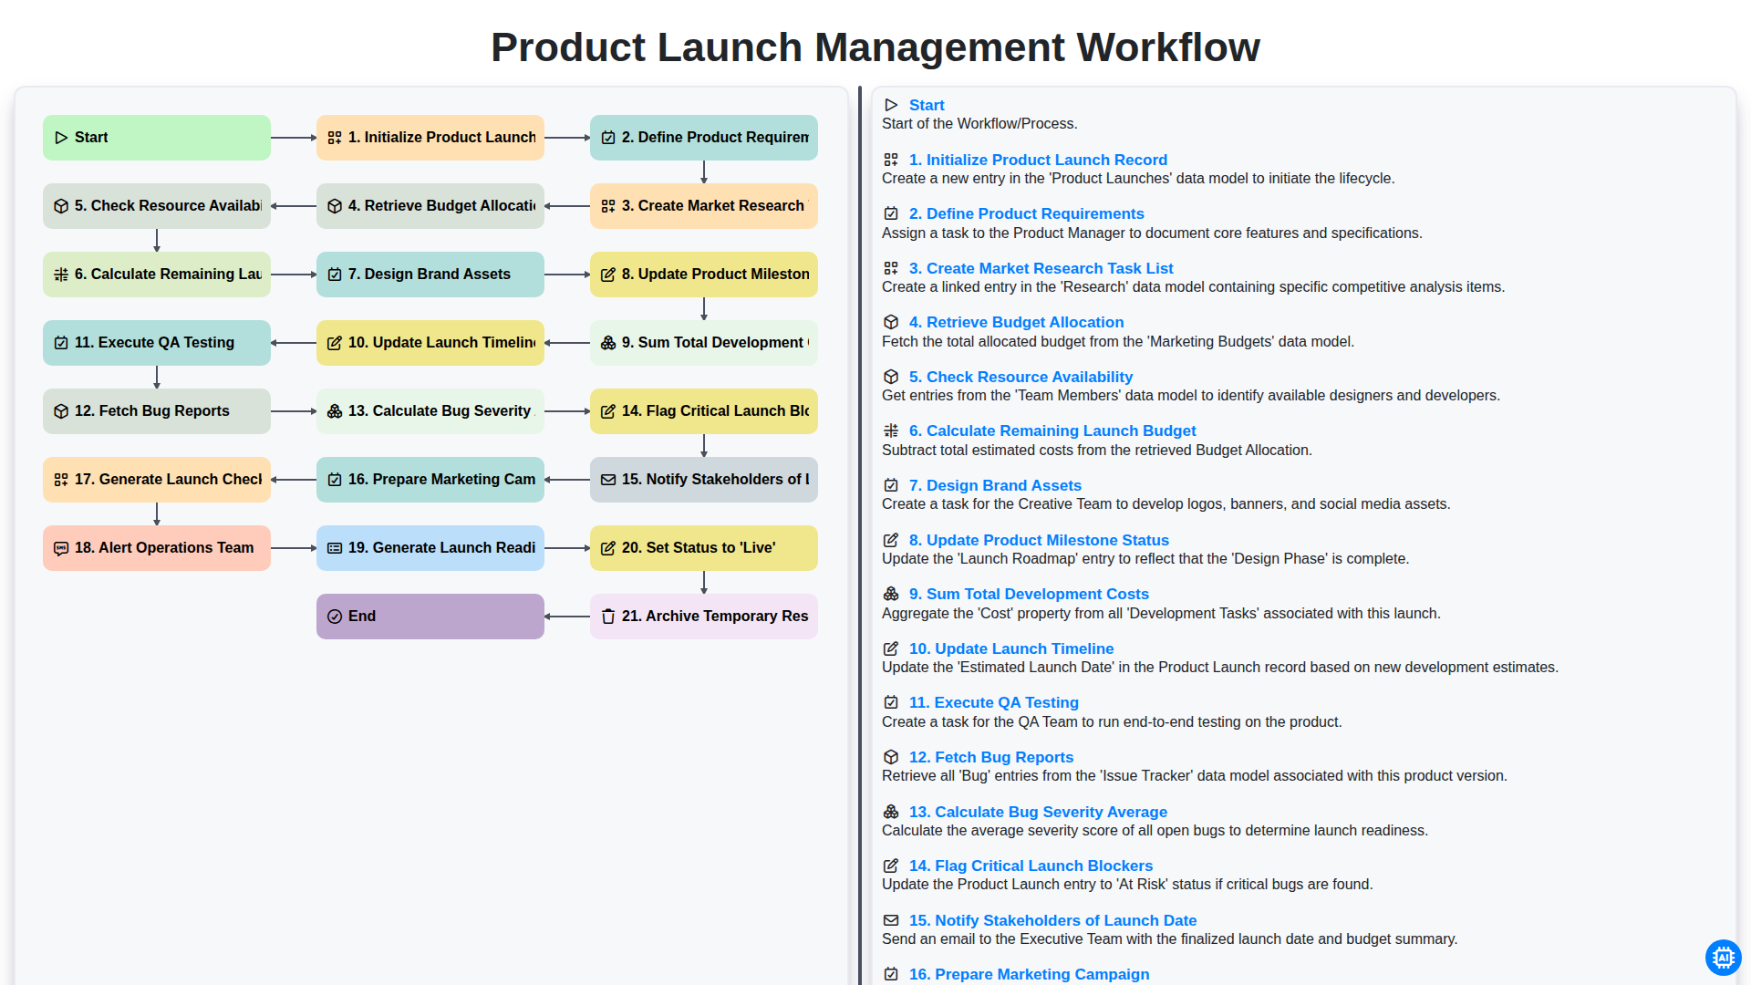Click the pencil icon on Update Launch Timeline node
Screen dimensions: 1751x985
(x=335, y=343)
